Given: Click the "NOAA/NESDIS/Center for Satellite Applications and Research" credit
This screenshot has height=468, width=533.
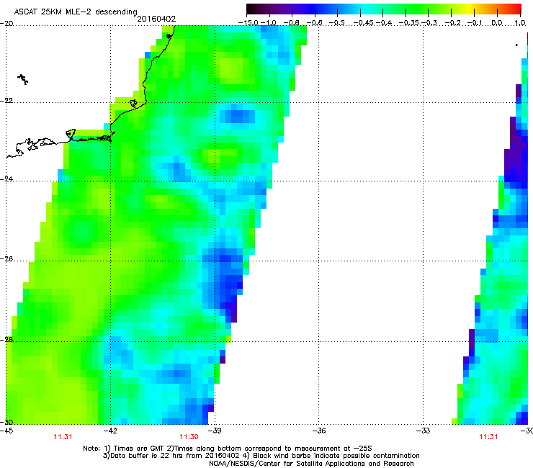Looking at the screenshot, I should [x=311, y=464].
